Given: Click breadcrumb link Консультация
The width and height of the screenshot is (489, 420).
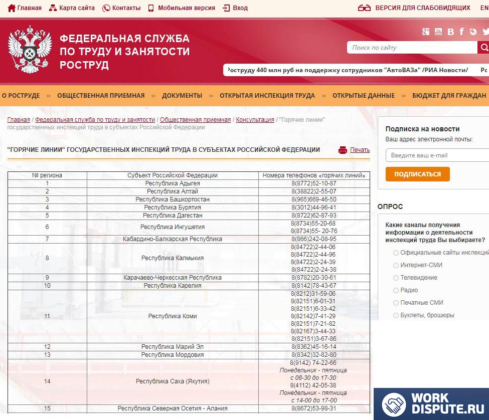Looking at the screenshot, I should pos(255,120).
